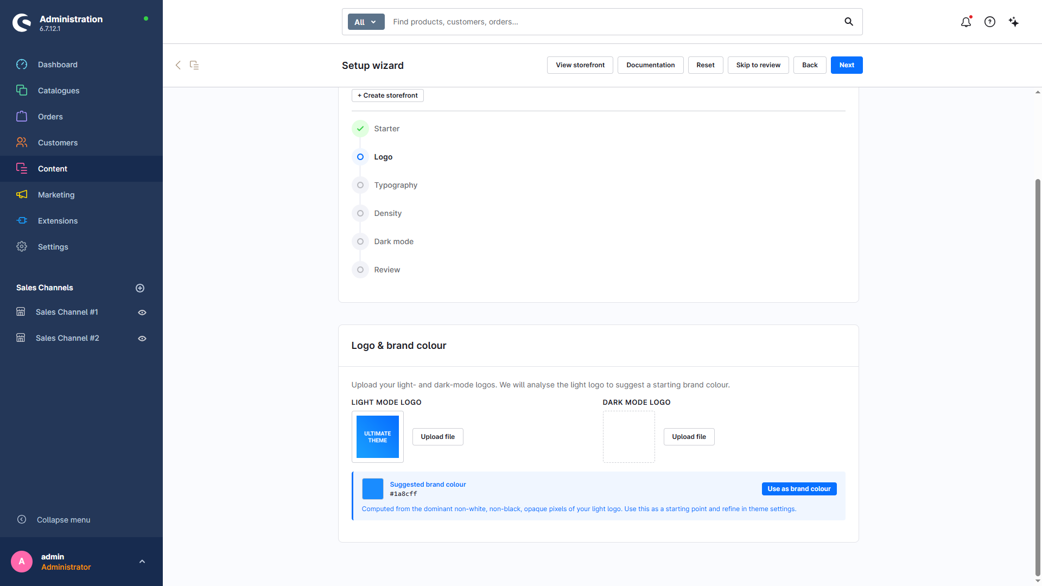Click the Collapse menu arrow icon
The height and width of the screenshot is (586, 1042).
tap(22, 520)
